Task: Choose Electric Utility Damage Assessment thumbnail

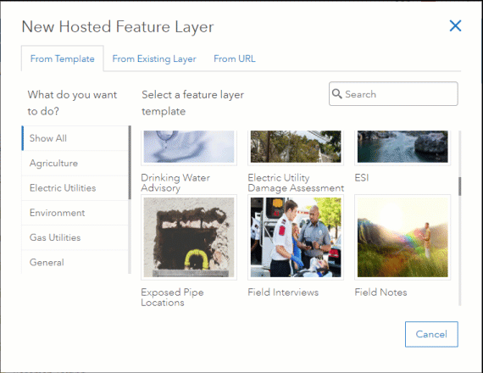Action: [296, 147]
